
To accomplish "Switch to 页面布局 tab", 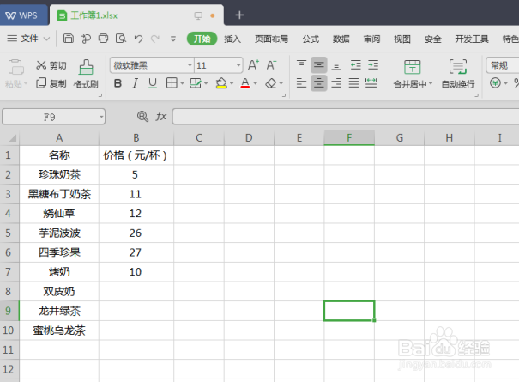I will tap(271, 39).
